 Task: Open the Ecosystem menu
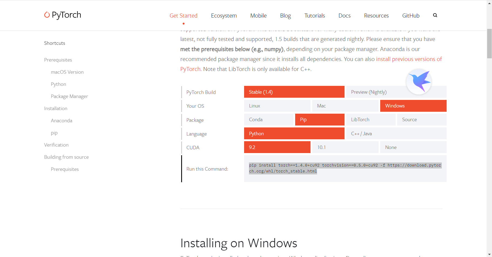(224, 15)
